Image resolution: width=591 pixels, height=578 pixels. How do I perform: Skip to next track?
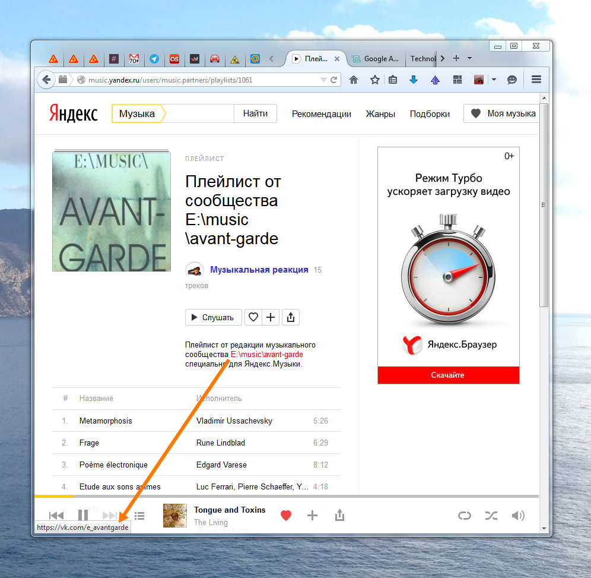coord(110,516)
